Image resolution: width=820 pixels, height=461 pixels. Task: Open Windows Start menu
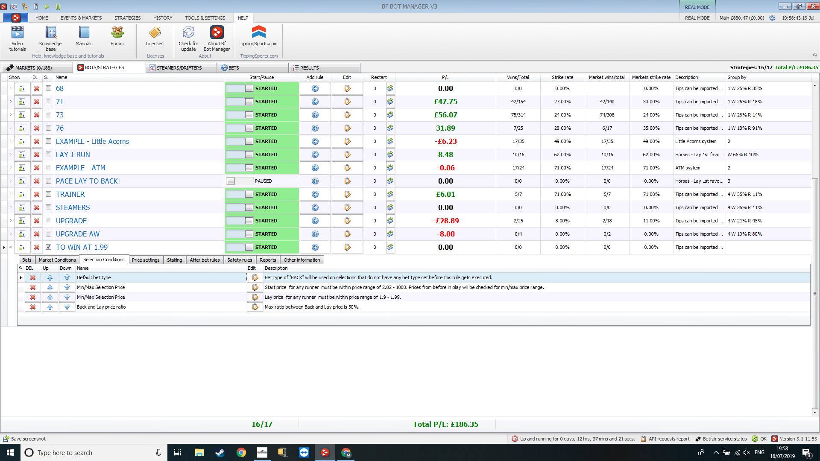click(10, 452)
